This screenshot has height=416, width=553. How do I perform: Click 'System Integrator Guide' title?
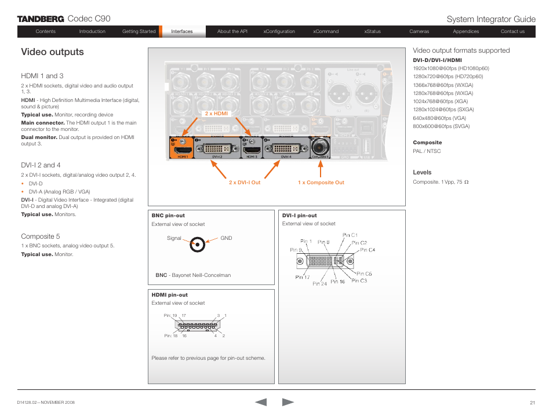[x=491, y=19]
